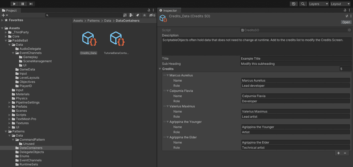The height and width of the screenshot is (167, 353).
Task: Switch to the Project tab
Action: click(x=9, y=11)
